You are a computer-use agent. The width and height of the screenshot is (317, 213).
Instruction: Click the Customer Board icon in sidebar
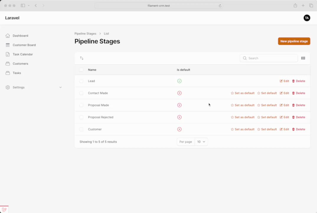pyautogui.click(x=8, y=45)
